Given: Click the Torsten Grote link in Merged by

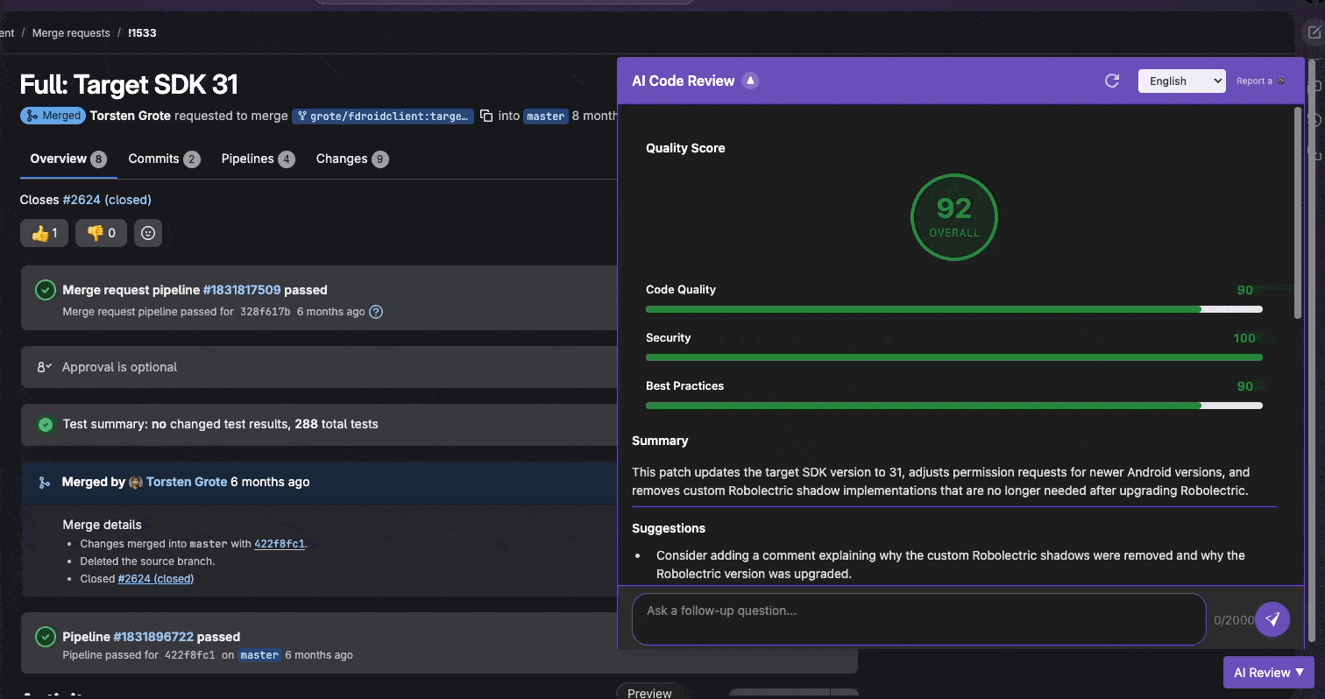Looking at the screenshot, I should 186,482.
